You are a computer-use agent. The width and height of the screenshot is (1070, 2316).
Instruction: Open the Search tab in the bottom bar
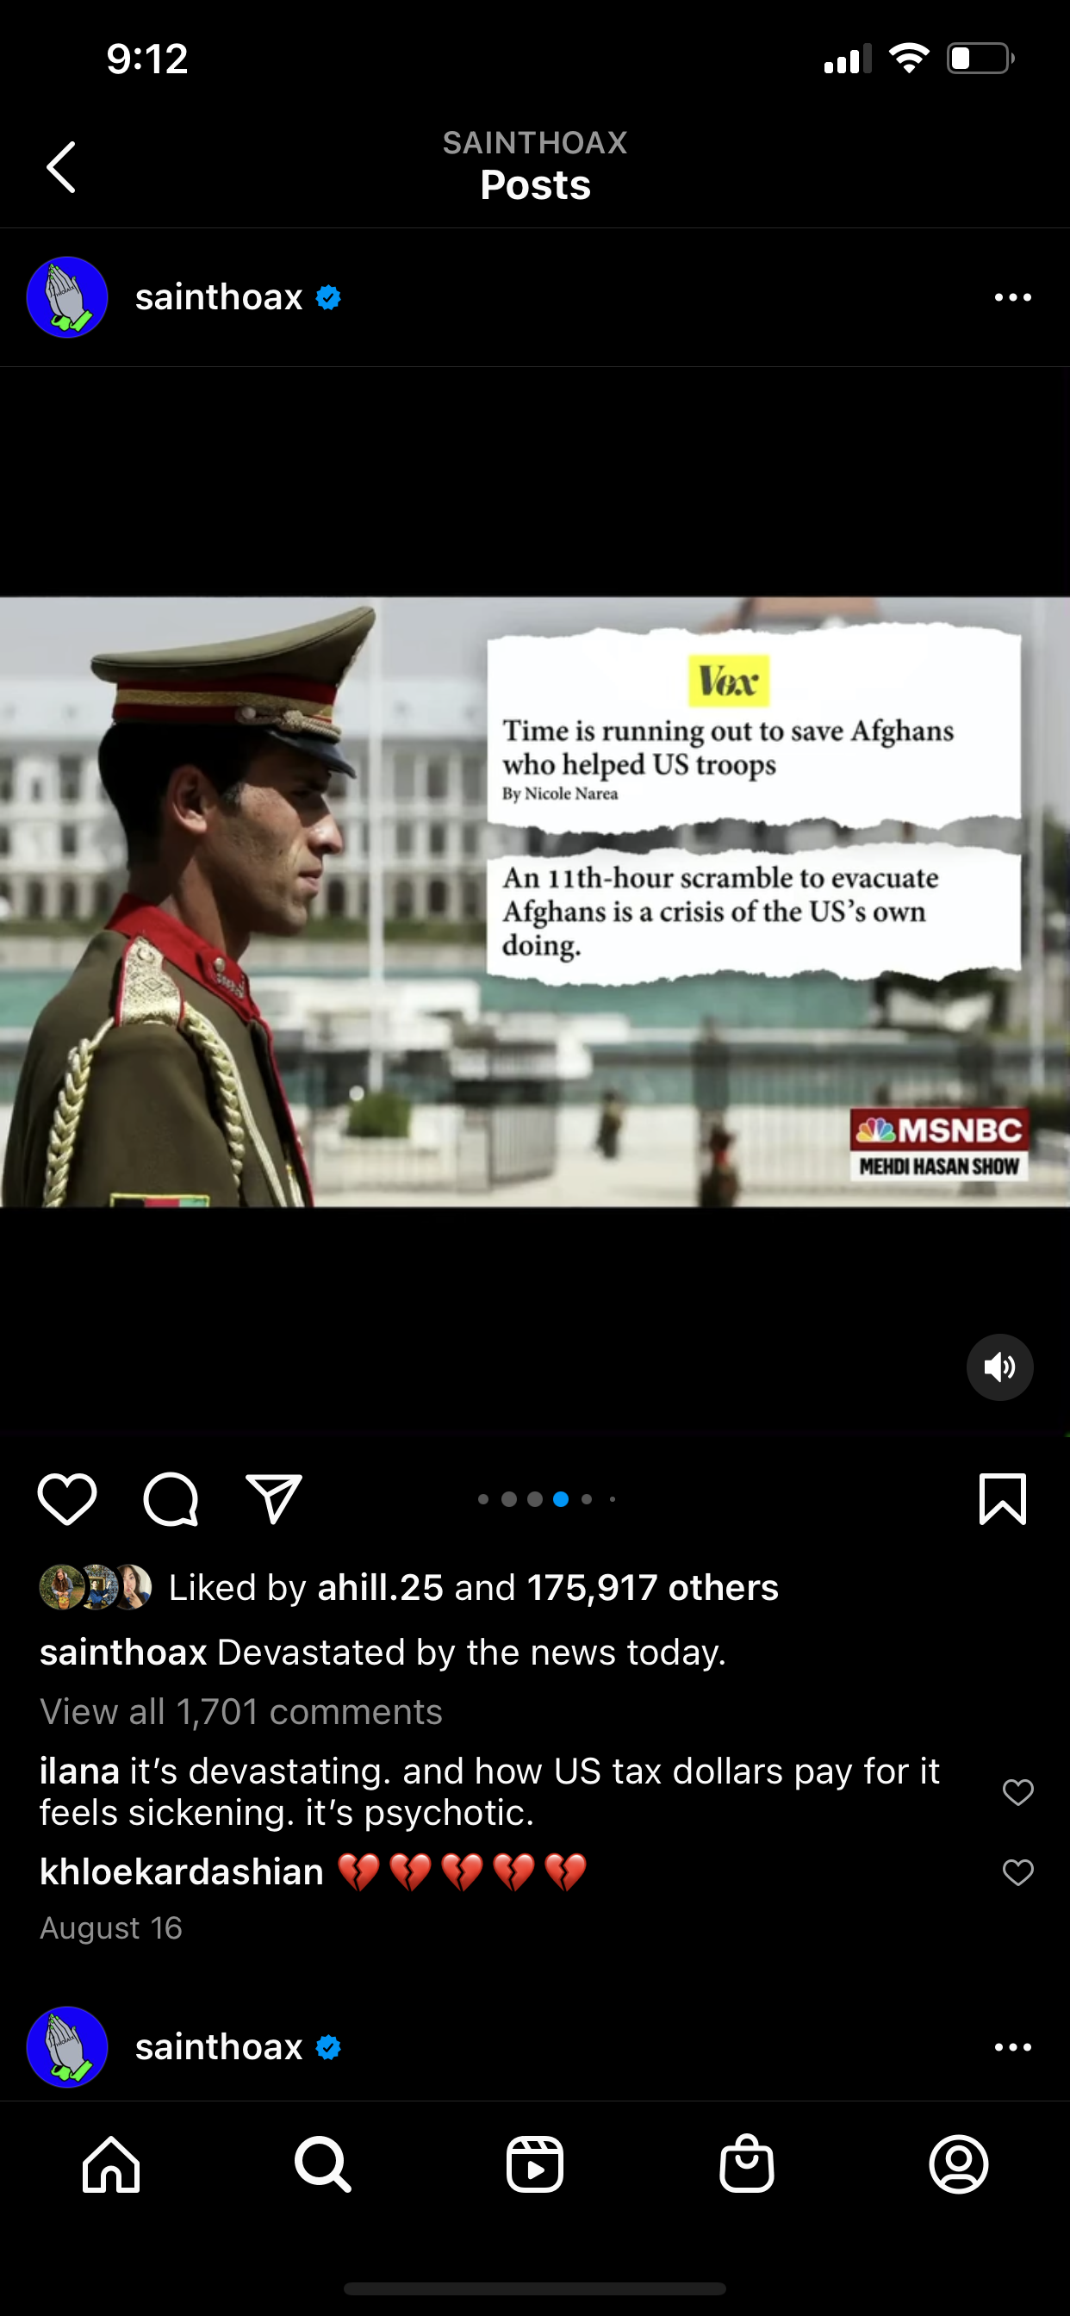(x=323, y=2164)
